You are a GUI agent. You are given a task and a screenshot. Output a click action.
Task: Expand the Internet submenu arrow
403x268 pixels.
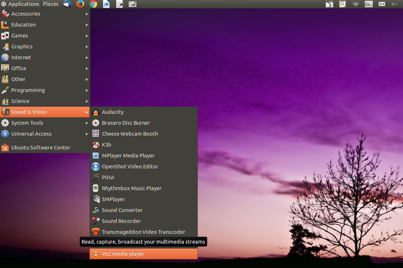pos(87,58)
